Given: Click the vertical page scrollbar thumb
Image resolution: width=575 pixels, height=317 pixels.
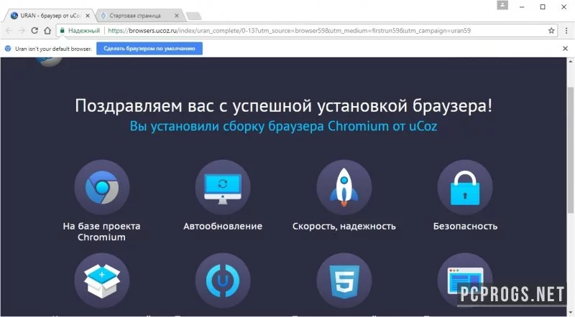Looking at the screenshot, I should pyautogui.click(x=571, y=150).
